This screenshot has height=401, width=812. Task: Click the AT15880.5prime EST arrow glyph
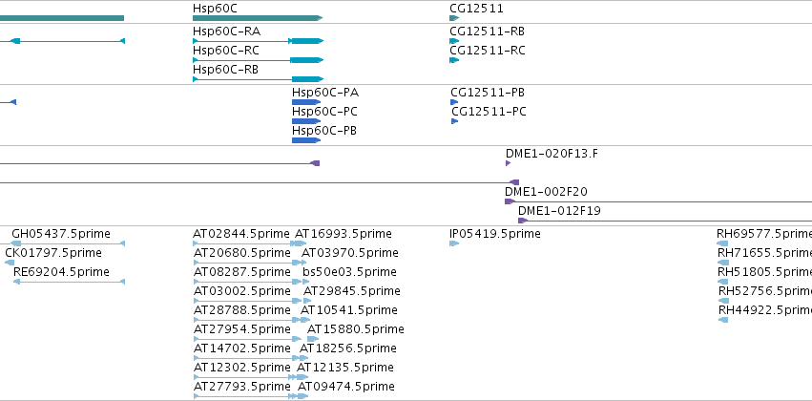313,339
